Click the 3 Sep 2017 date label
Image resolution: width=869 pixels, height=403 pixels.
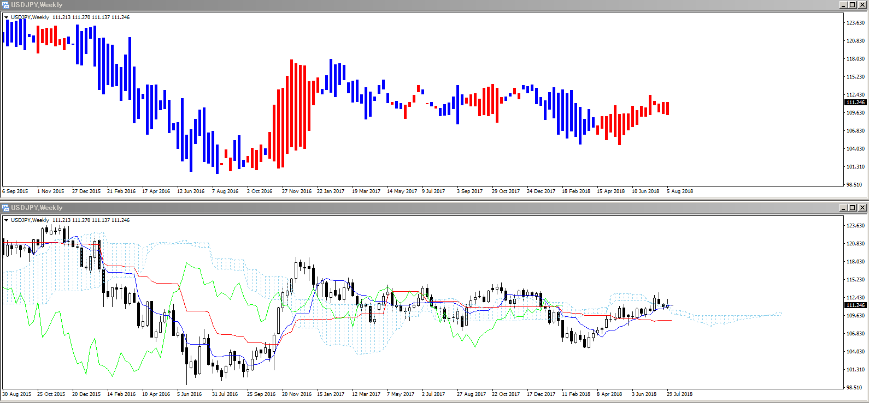470,191
